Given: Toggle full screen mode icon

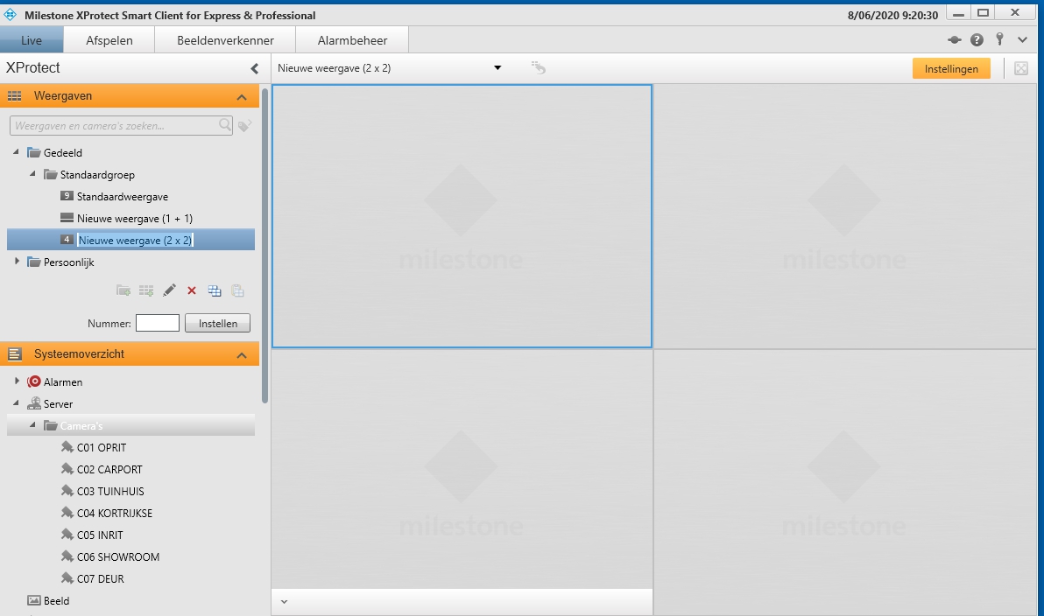Looking at the screenshot, I should (x=1020, y=68).
